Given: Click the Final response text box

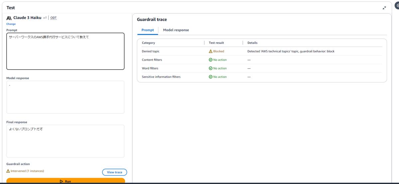Looking at the screenshot, I should coord(65,141).
